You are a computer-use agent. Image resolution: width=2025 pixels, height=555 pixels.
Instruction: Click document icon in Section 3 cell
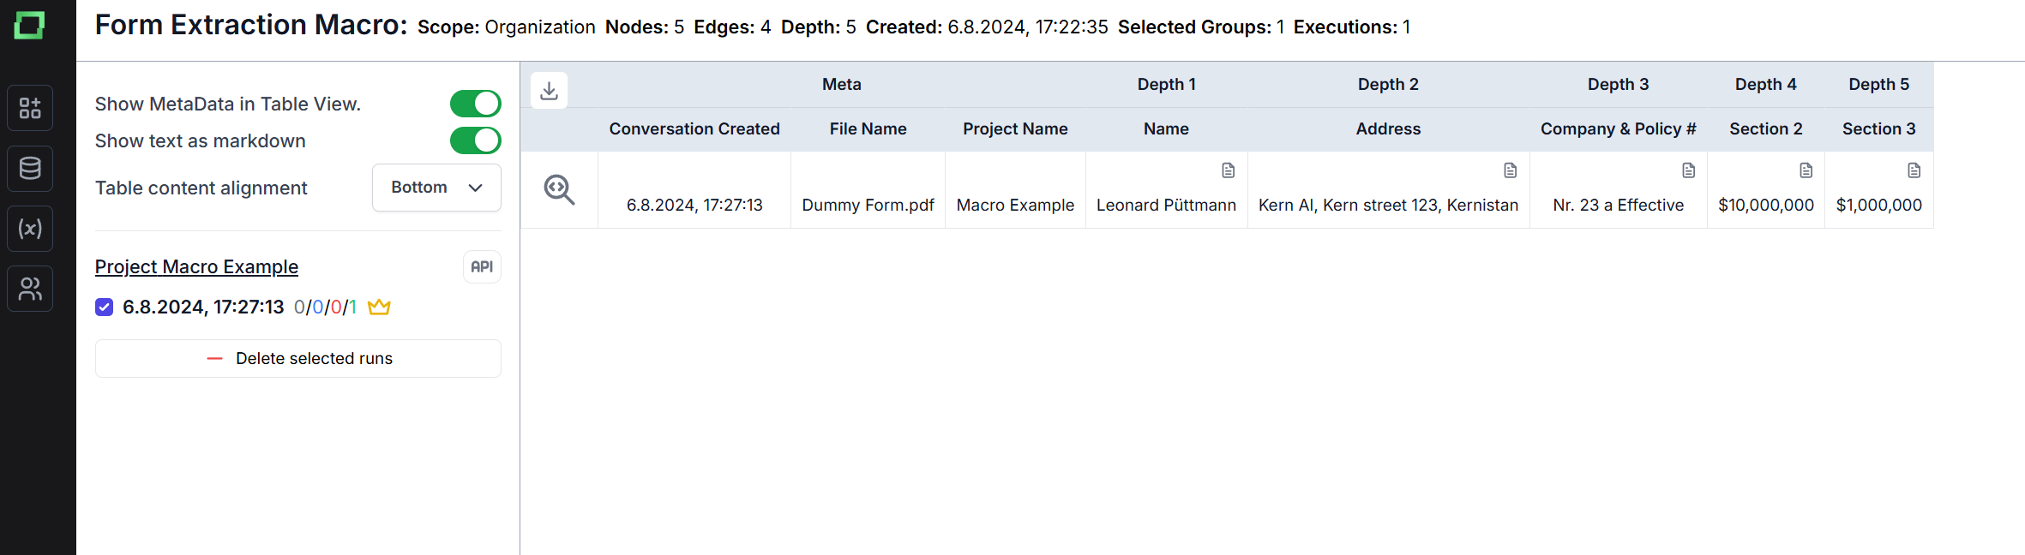[x=1914, y=170]
